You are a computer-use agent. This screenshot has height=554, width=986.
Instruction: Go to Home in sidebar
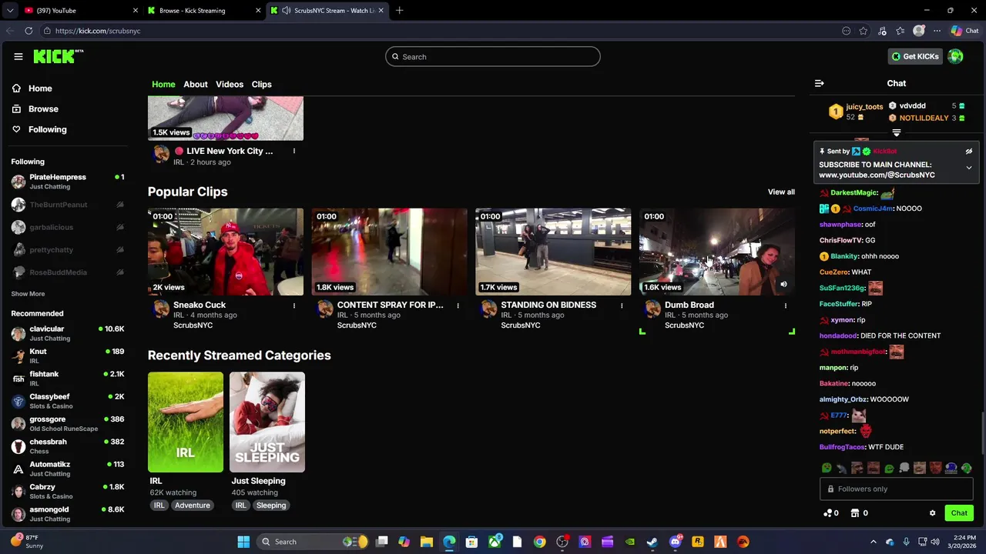click(40, 88)
